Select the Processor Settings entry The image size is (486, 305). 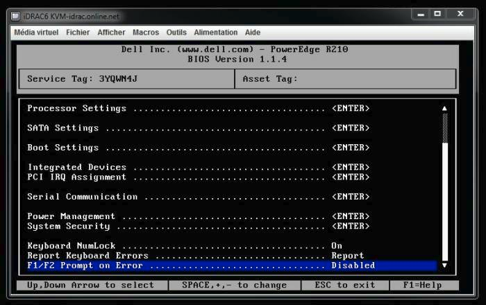(x=77, y=108)
